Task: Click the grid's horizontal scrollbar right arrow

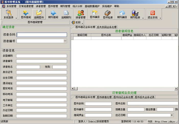Action: click(176, 88)
